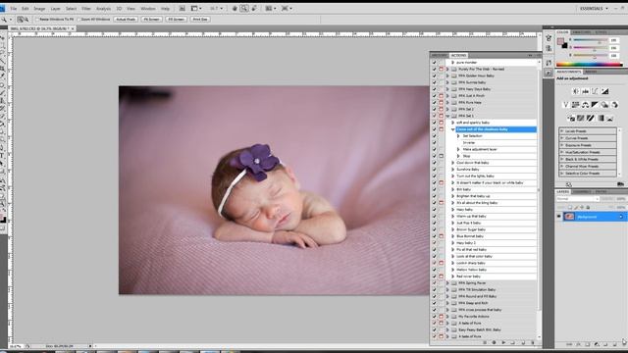This screenshot has width=628, height=353.
Task: Uncheck the My Favorite Actions set
Action: (x=434, y=317)
